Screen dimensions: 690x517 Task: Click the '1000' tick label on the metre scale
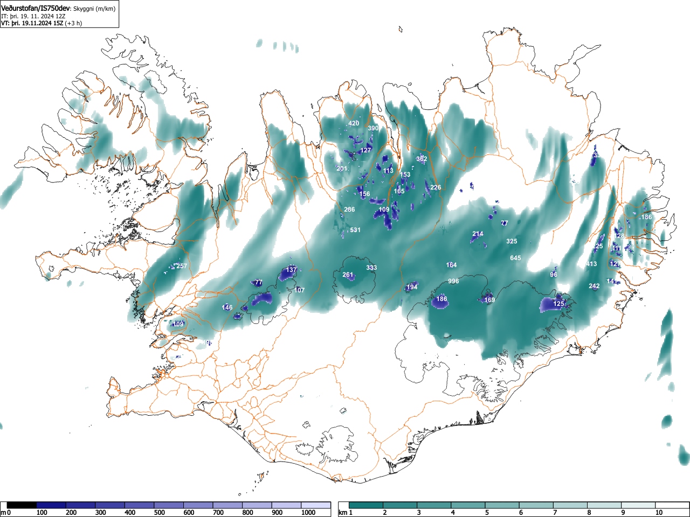(308, 513)
